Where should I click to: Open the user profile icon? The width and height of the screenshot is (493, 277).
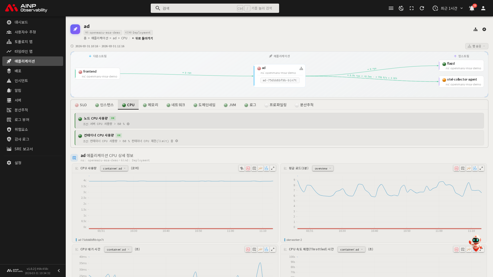483,8
